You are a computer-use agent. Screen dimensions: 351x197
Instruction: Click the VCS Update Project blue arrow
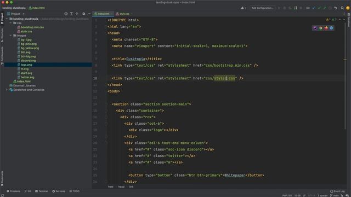[314, 8]
